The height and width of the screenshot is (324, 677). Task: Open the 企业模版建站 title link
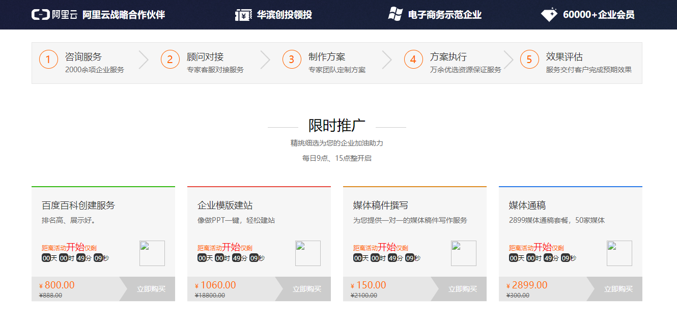[225, 205]
